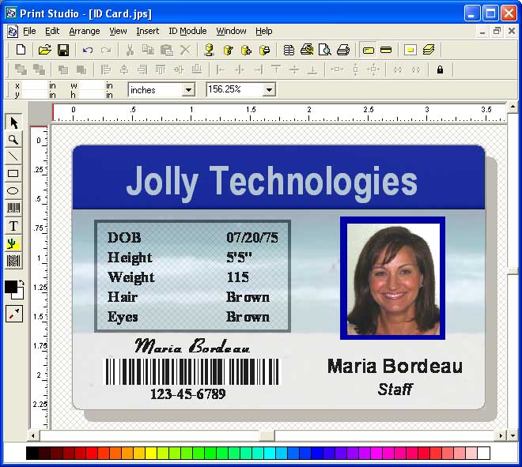522x467 pixels.
Task: Select the image cactus tool
Action: pos(13,243)
